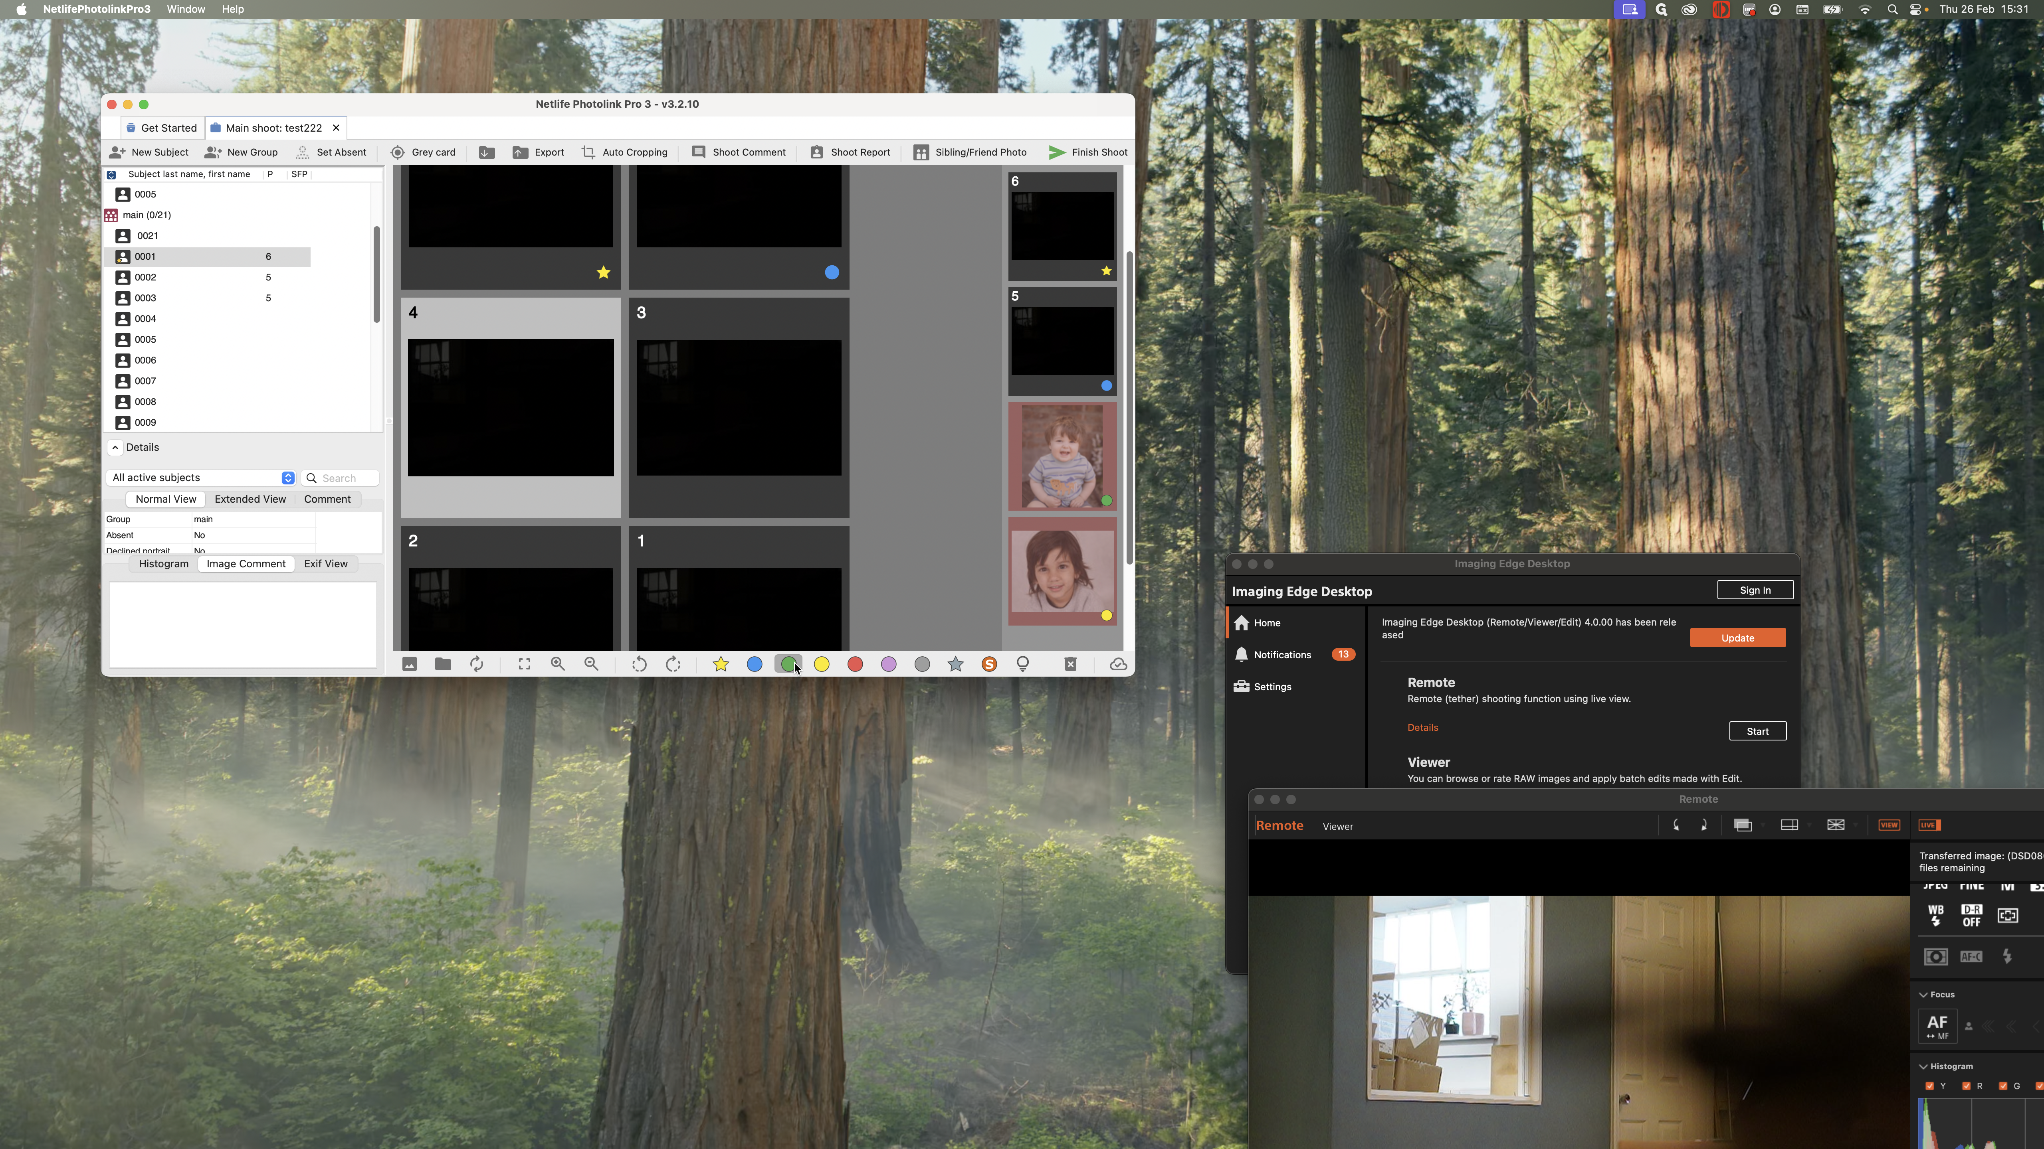Open Grey card tool
2044x1149 pixels.
(x=423, y=152)
